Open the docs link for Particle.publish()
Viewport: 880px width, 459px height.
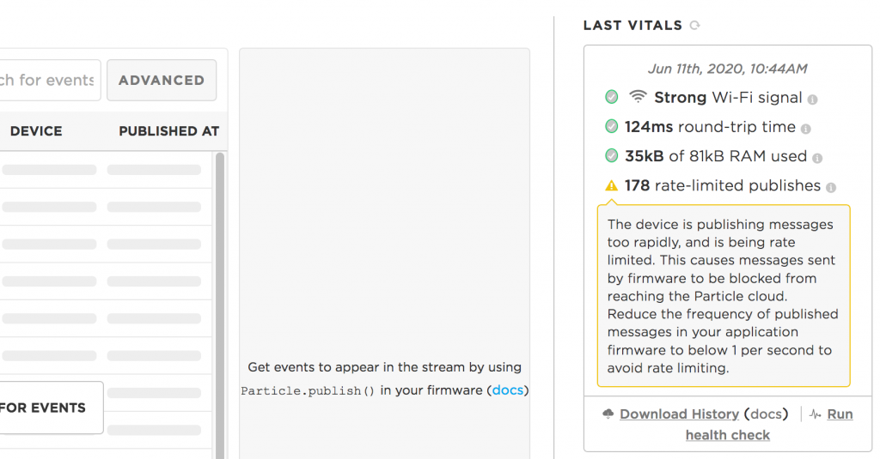[507, 390]
